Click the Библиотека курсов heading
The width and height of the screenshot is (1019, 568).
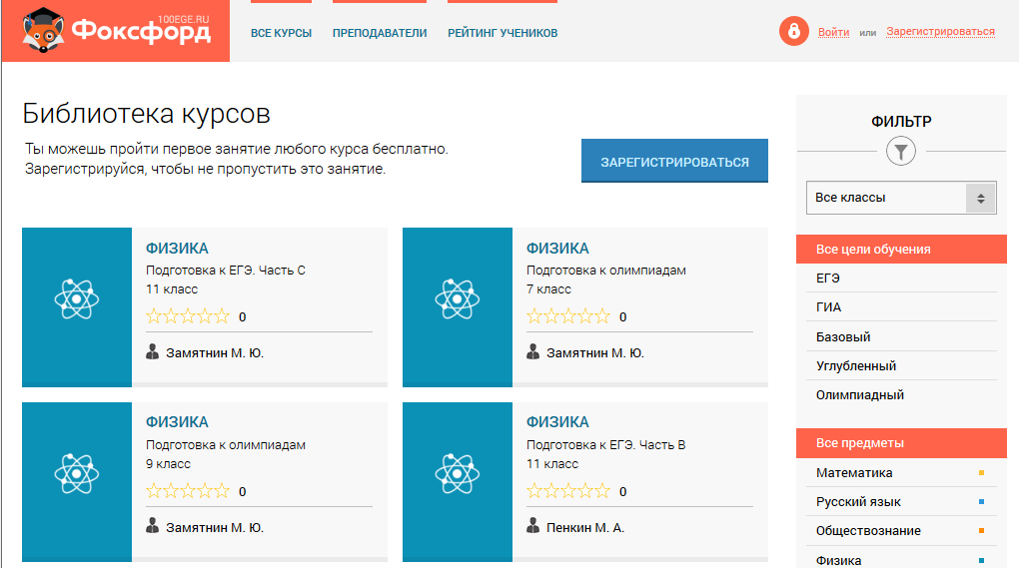click(146, 114)
